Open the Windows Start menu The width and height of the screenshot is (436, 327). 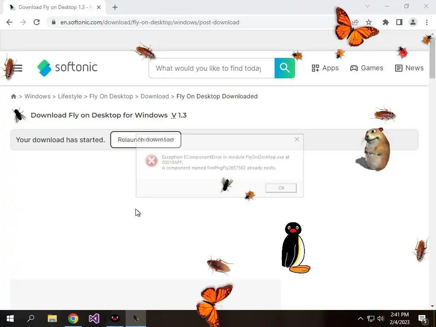pos(10,318)
